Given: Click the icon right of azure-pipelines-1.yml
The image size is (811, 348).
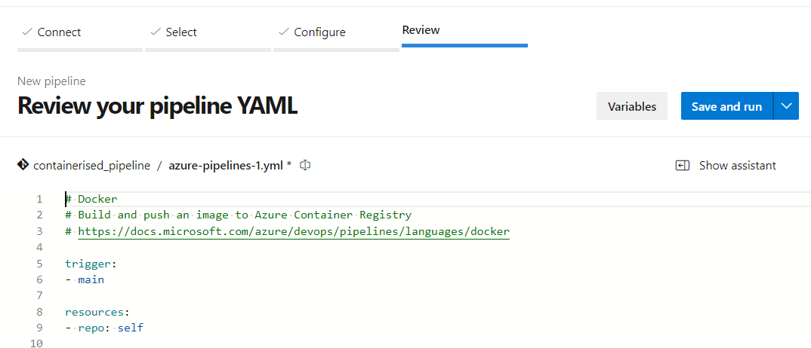Looking at the screenshot, I should (306, 165).
